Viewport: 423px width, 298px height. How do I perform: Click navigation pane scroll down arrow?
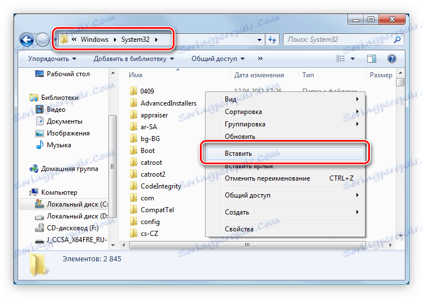point(113,245)
